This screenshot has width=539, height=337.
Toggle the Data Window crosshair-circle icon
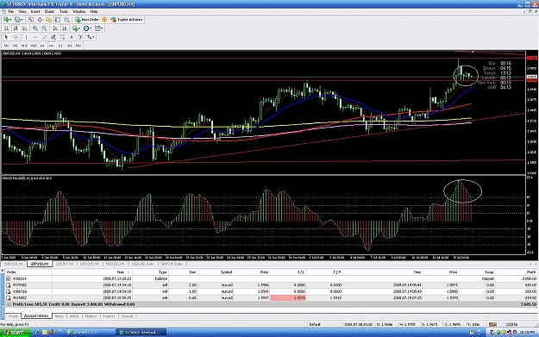[x=40, y=20]
